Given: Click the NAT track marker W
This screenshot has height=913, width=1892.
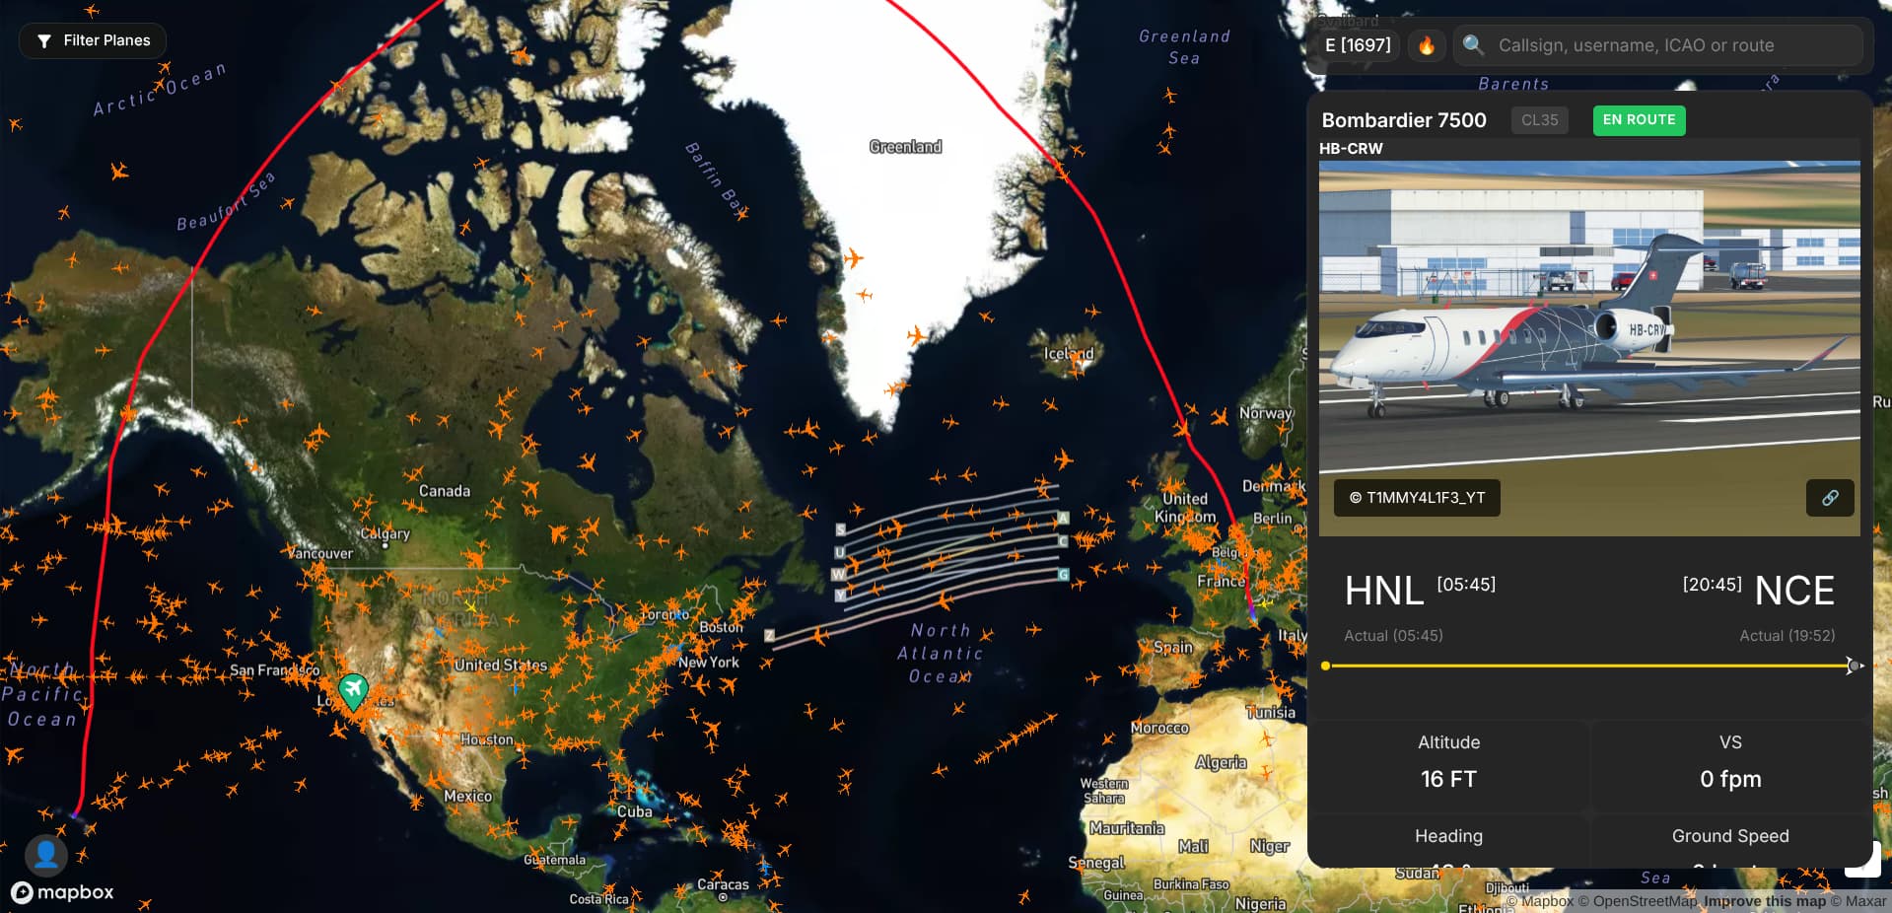Looking at the screenshot, I should (x=838, y=575).
